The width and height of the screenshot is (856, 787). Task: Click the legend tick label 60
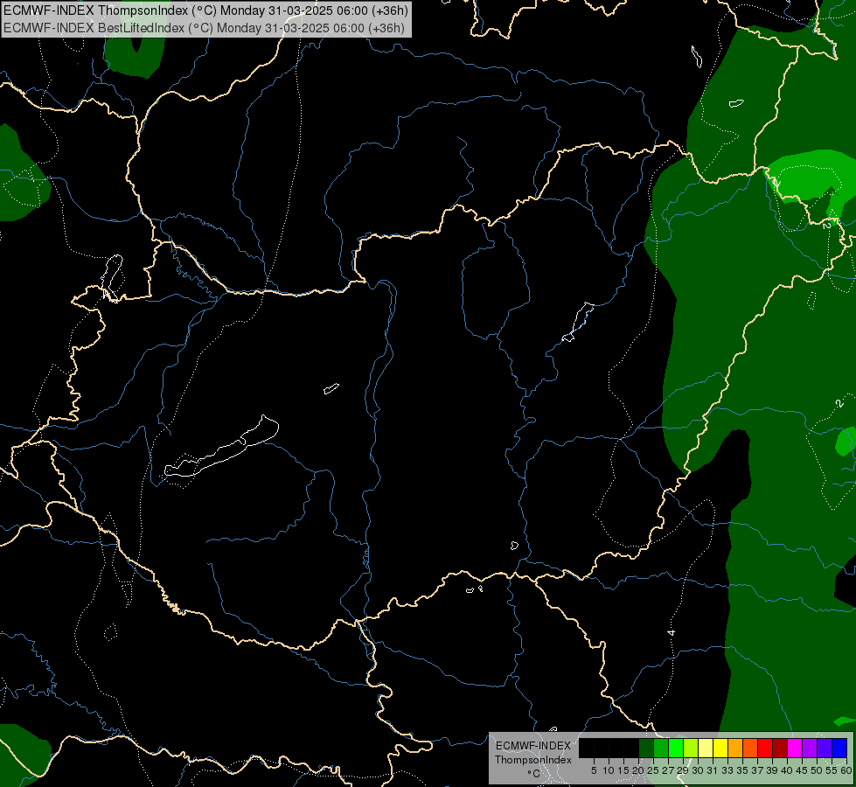[x=846, y=770]
